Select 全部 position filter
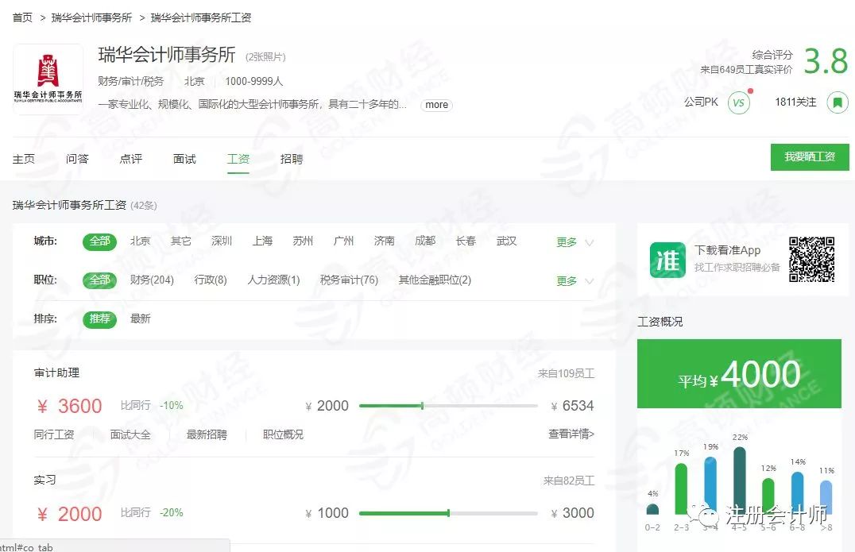855x552 pixels. pyautogui.click(x=100, y=280)
